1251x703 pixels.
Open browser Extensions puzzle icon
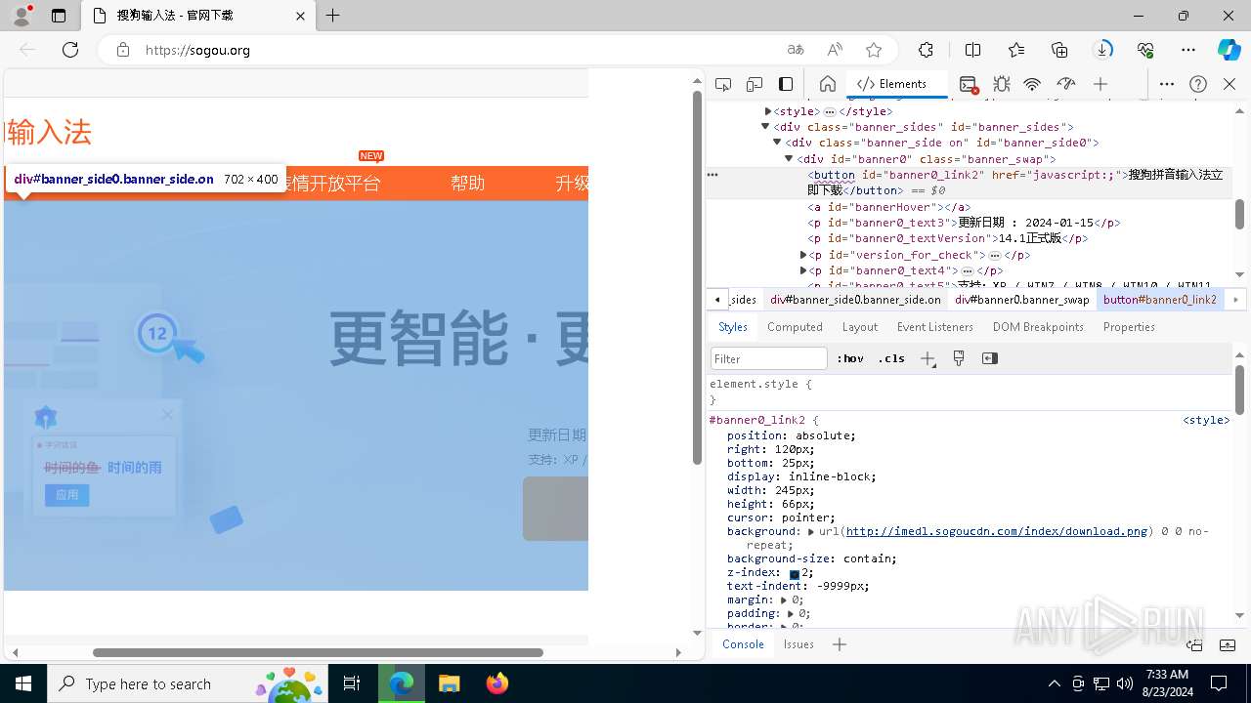point(926,50)
